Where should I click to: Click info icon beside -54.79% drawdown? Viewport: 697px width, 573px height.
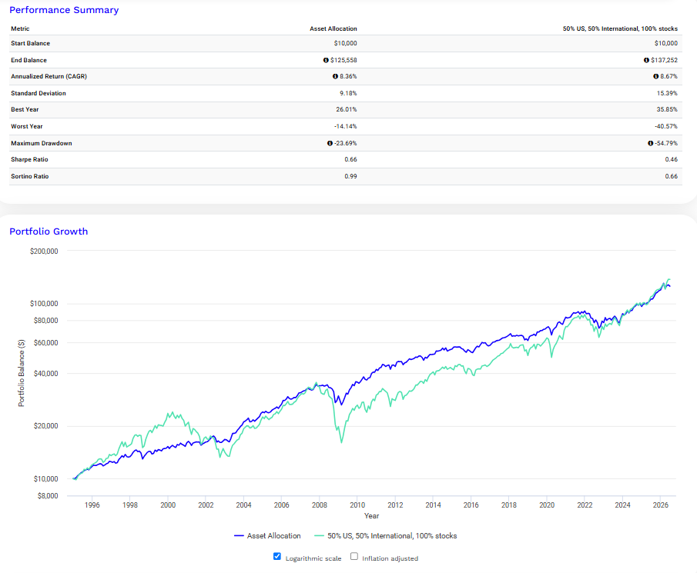click(650, 143)
